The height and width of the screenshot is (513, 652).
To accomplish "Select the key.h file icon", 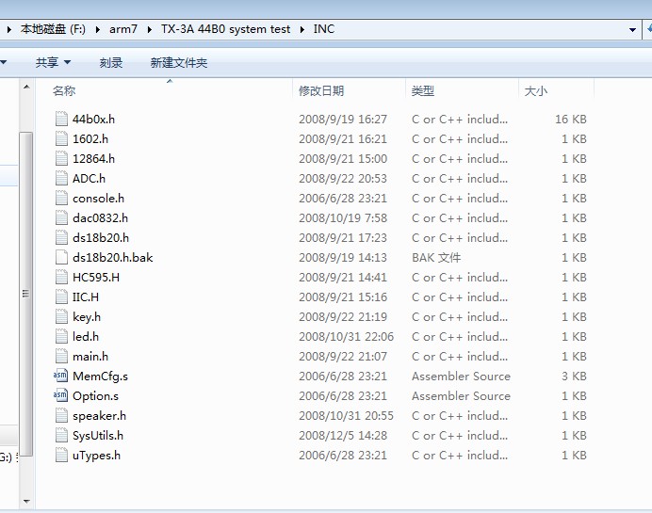I will click(x=61, y=317).
